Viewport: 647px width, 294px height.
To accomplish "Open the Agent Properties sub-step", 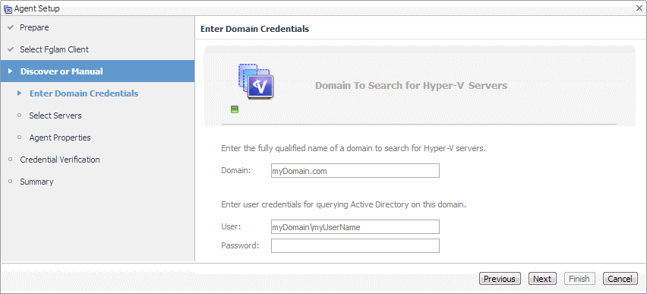I will 60,138.
